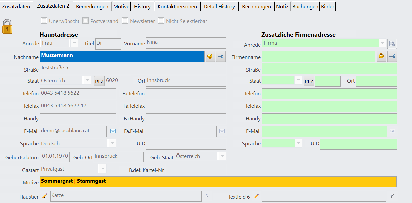The width and height of the screenshot is (412, 203).
Task: Open the Notiz tab
Action: pos(282,7)
